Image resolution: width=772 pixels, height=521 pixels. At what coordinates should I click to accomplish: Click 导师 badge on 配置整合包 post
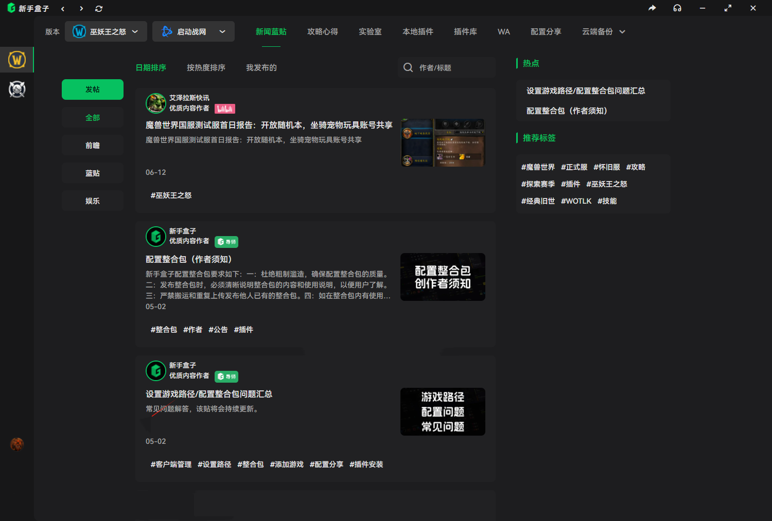[226, 242]
